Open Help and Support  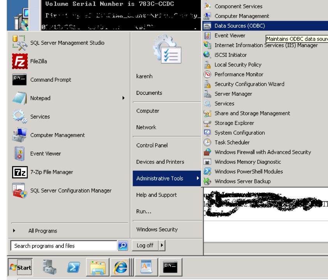point(156,195)
